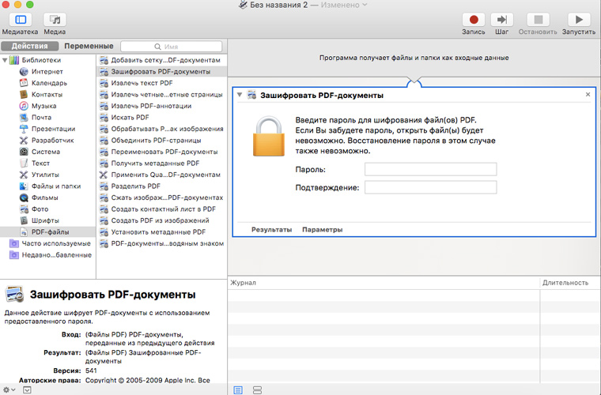Select the Почта category

point(41,118)
